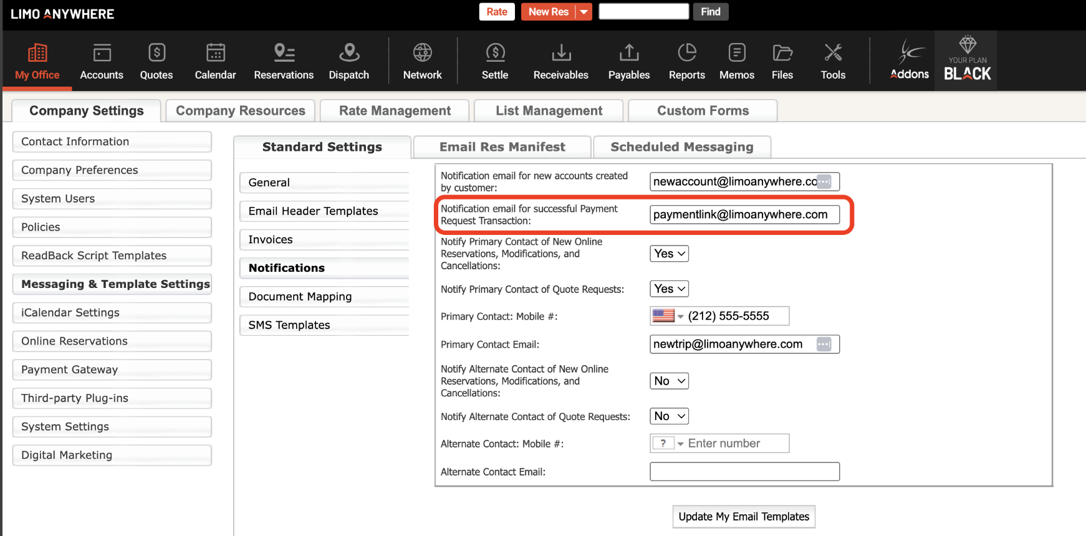
Task: Select the Invoices sub-menu item
Action: (x=324, y=239)
